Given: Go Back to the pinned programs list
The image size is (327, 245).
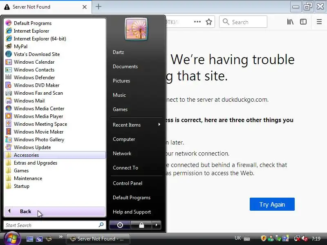Looking at the screenshot, I should tap(55, 212).
